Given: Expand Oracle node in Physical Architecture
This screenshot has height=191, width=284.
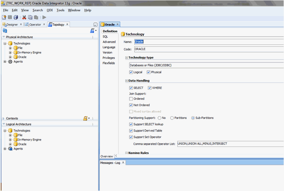Looking at the screenshot, I should 10,57.
